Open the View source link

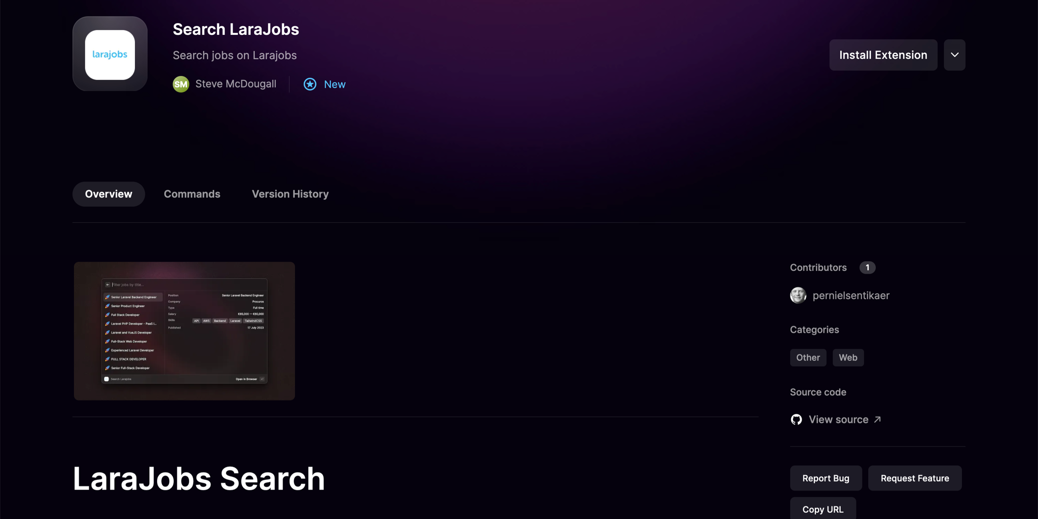click(838, 419)
